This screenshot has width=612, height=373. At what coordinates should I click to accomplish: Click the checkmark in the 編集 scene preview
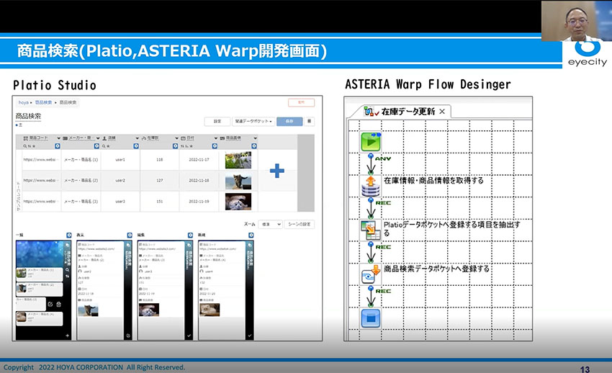[189, 336]
